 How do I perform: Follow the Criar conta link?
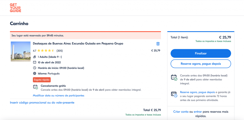(x=181, y=112)
